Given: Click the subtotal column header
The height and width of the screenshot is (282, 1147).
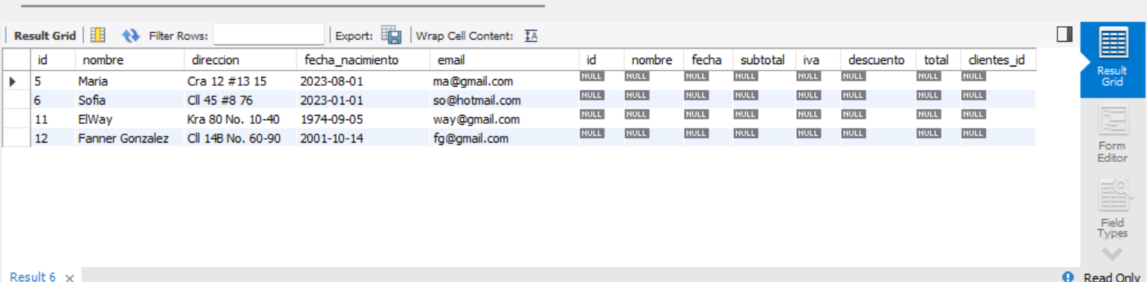Looking at the screenshot, I should (763, 60).
